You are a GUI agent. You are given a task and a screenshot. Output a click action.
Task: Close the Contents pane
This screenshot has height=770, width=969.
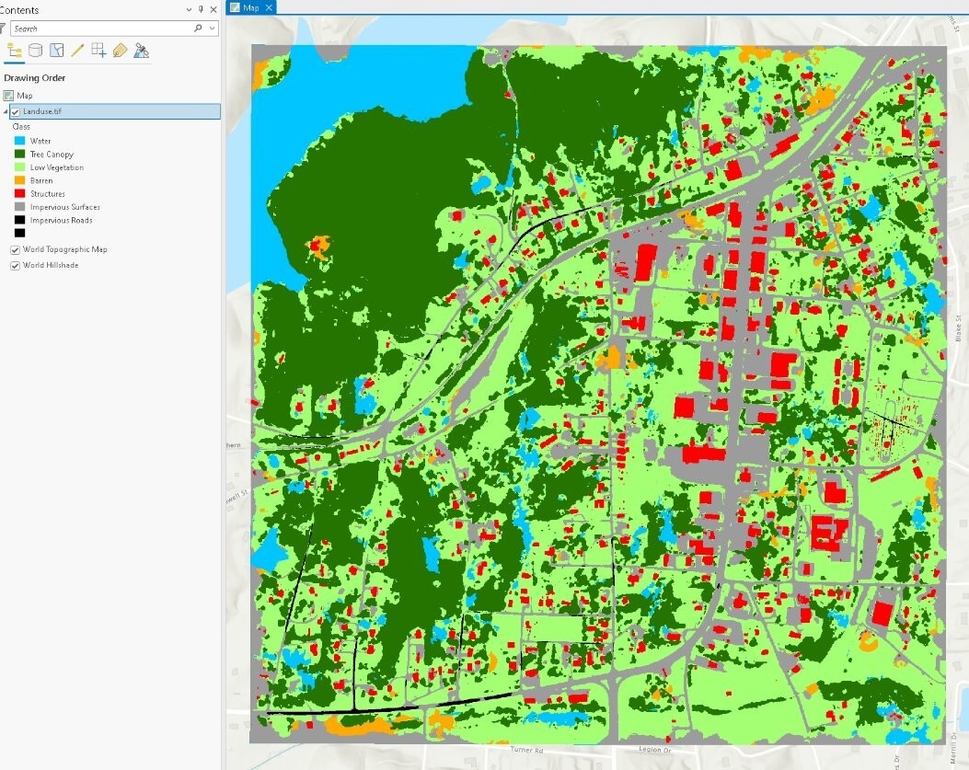click(x=213, y=9)
